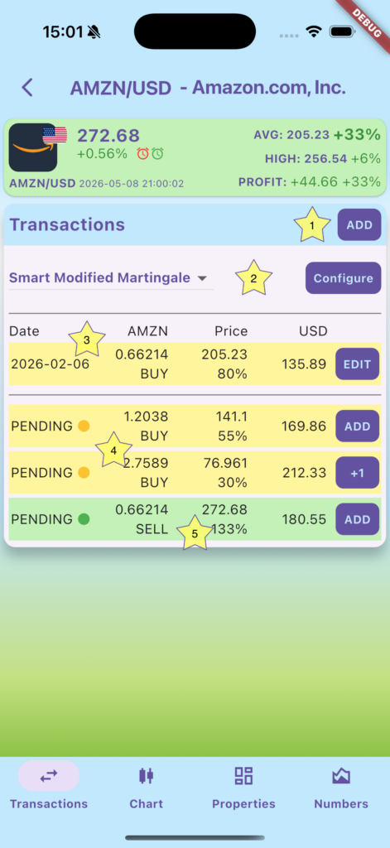390x848 pixels.
Task: Go to the Numbers tab
Action: 341,787
